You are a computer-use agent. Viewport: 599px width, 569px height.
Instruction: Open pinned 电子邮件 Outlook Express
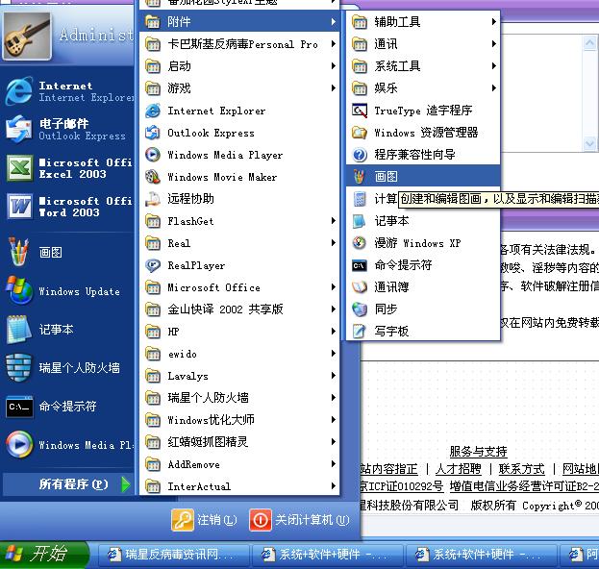[x=67, y=130]
